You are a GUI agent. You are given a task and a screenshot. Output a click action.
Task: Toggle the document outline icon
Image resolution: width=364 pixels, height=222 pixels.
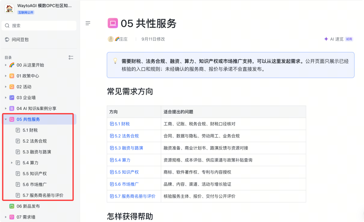[x=88, y=23]
